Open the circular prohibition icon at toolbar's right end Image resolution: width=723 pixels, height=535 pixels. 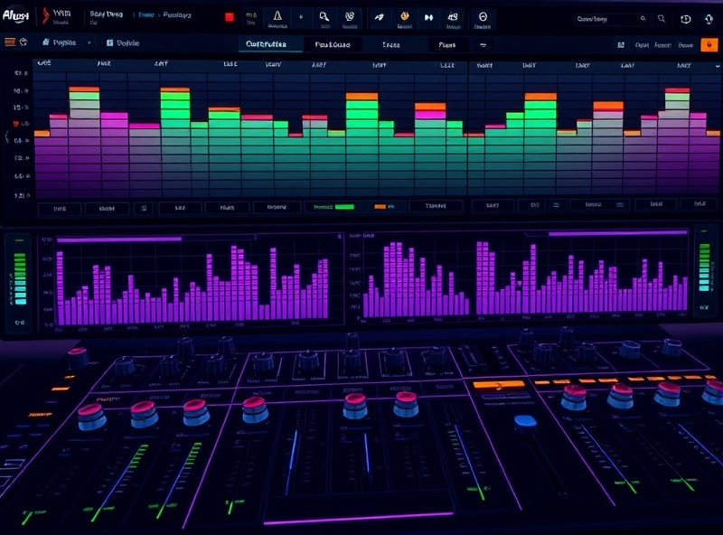482,15
